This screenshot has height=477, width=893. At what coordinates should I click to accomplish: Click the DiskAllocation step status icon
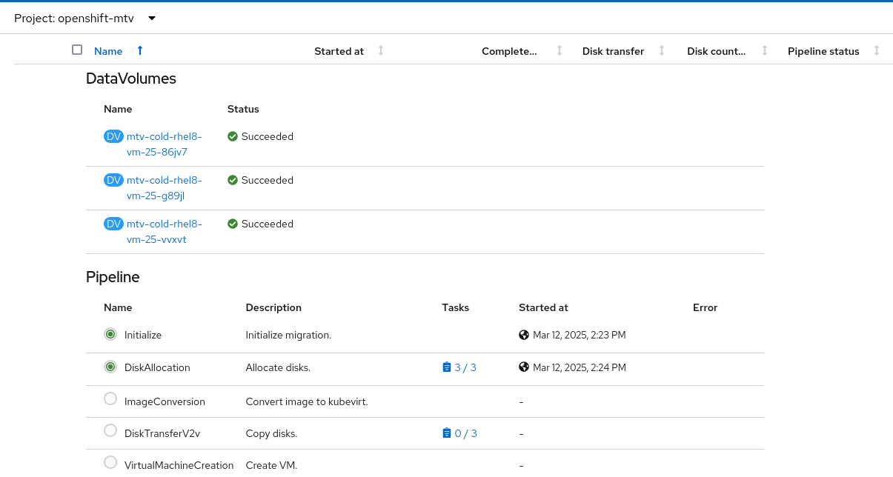click(x=110, y=367)
